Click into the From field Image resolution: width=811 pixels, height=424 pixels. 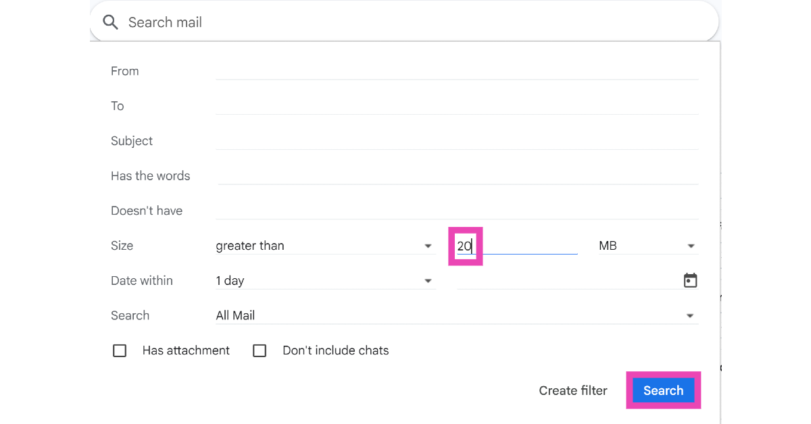(457, 71)
